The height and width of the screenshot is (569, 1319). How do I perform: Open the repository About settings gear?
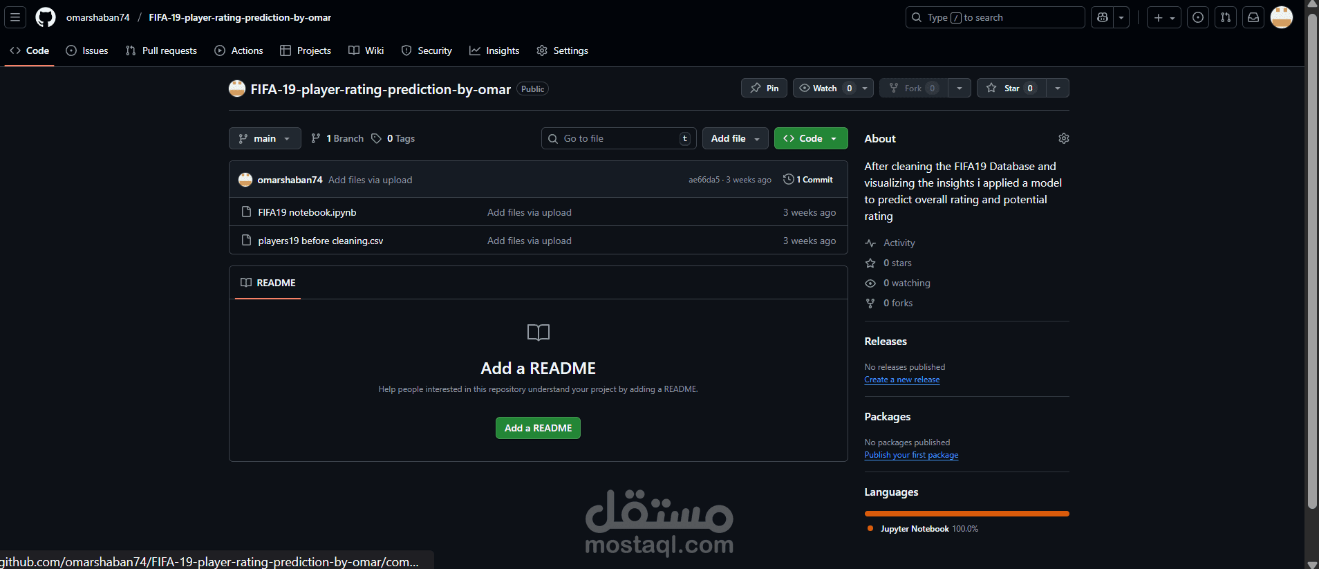(1064, 138)
